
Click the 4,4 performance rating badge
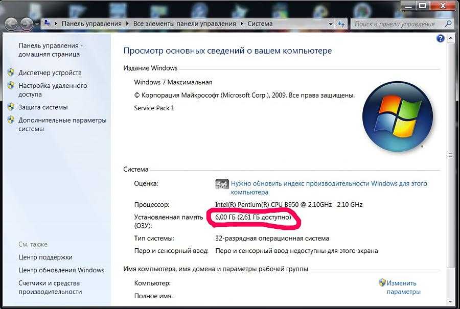pyautogui.click(x=222, y=184)
